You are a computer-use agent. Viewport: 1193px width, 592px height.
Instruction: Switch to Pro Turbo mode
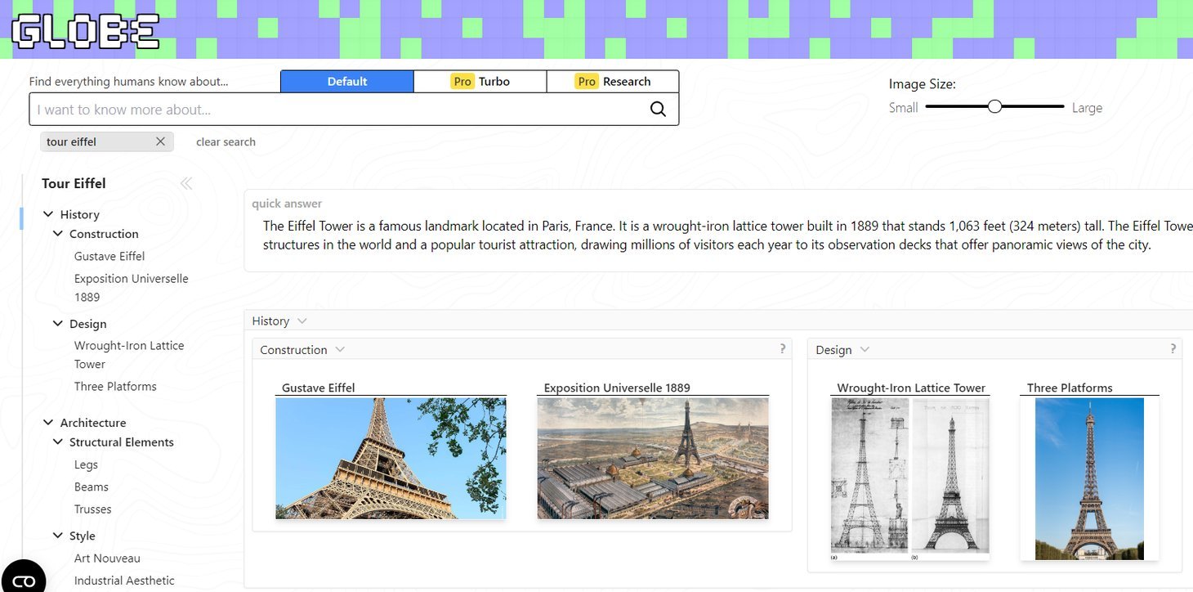click(x=480, y=82)
